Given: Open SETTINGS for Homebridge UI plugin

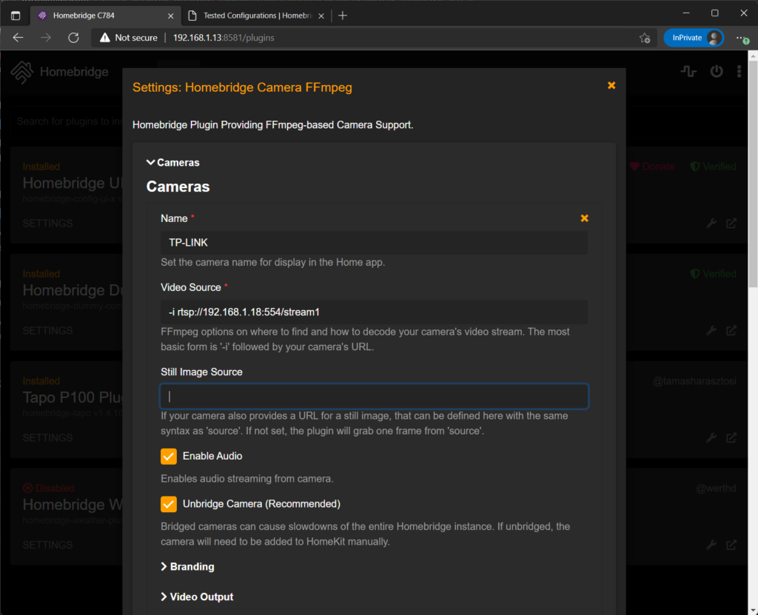Looking at the screenshot, I should click(x=48, y=224).
